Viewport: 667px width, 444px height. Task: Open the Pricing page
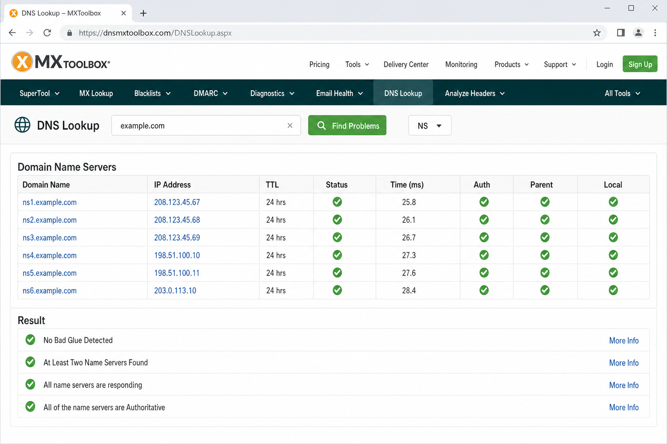(x=319, y=64)
